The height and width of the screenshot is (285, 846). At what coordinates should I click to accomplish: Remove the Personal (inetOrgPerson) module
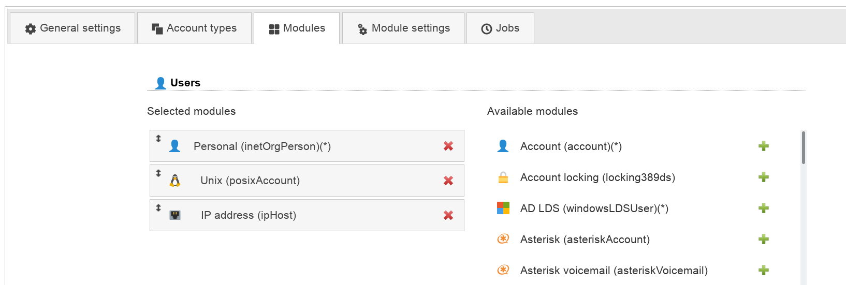448,146
